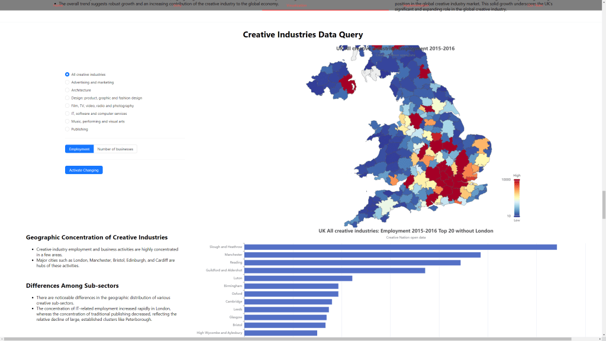
Task: Select the Reading bar in the chart
Action: 352,262
